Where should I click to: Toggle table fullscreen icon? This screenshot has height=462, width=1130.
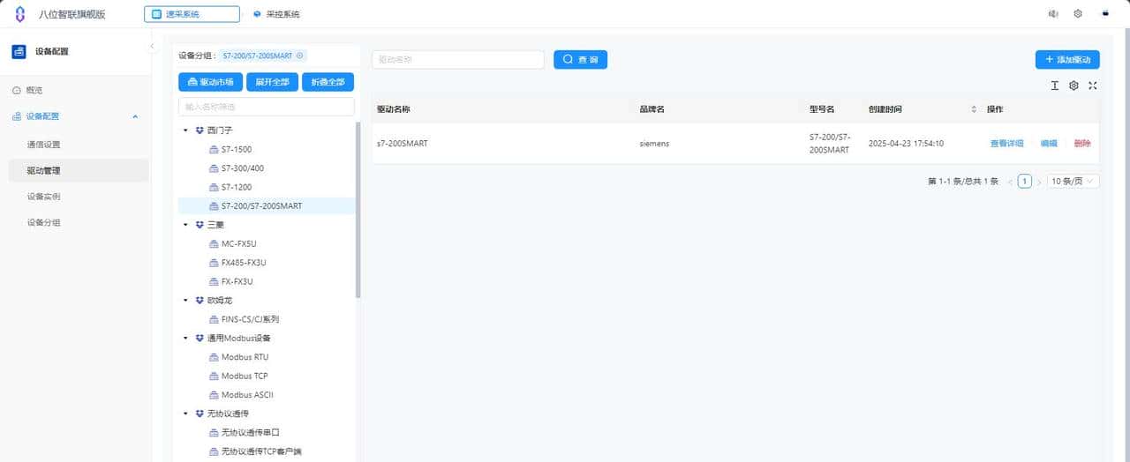(1093, 86)
